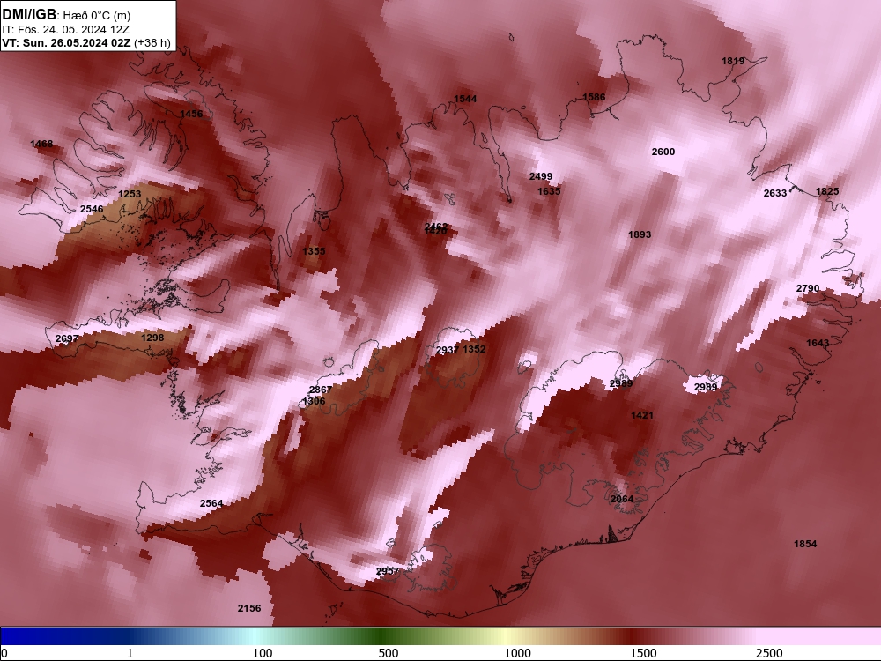Select the 1854 number over the ocean

pyautogui.click(x=805, y=544)
